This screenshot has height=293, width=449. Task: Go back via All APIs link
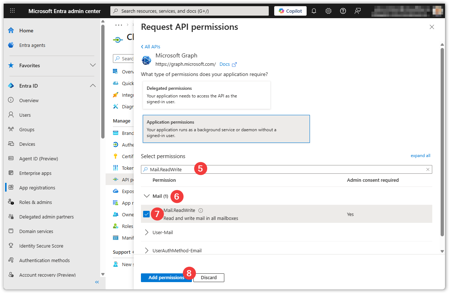coord(151,47)
